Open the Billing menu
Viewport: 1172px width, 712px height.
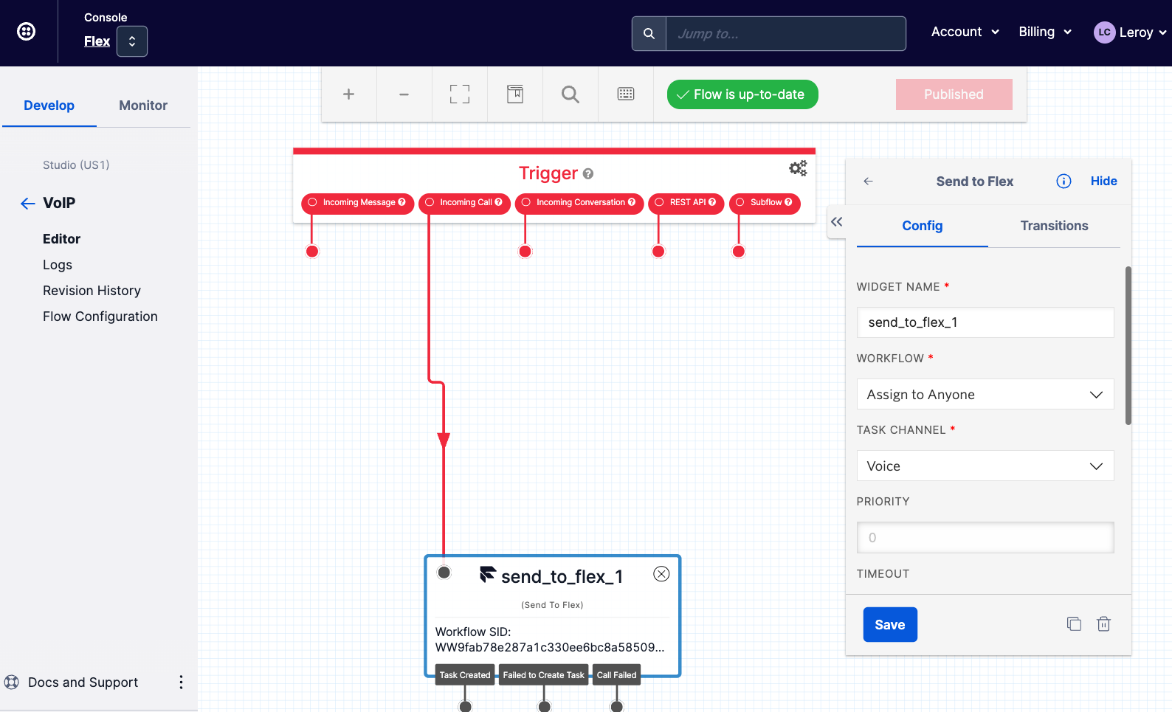tap(1045, 32)
